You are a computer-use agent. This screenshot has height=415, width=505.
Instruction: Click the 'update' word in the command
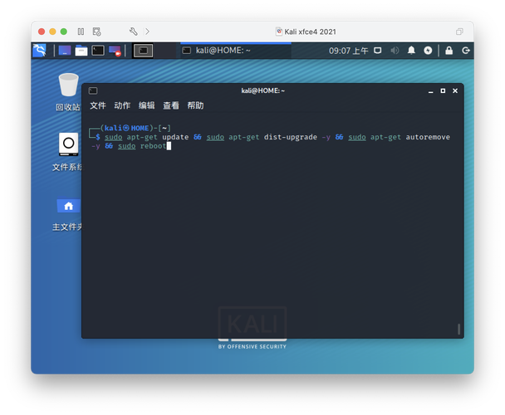coord(175,137)
